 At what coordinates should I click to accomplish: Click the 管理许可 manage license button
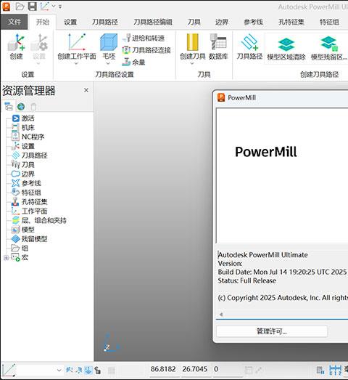coord(272,331)
